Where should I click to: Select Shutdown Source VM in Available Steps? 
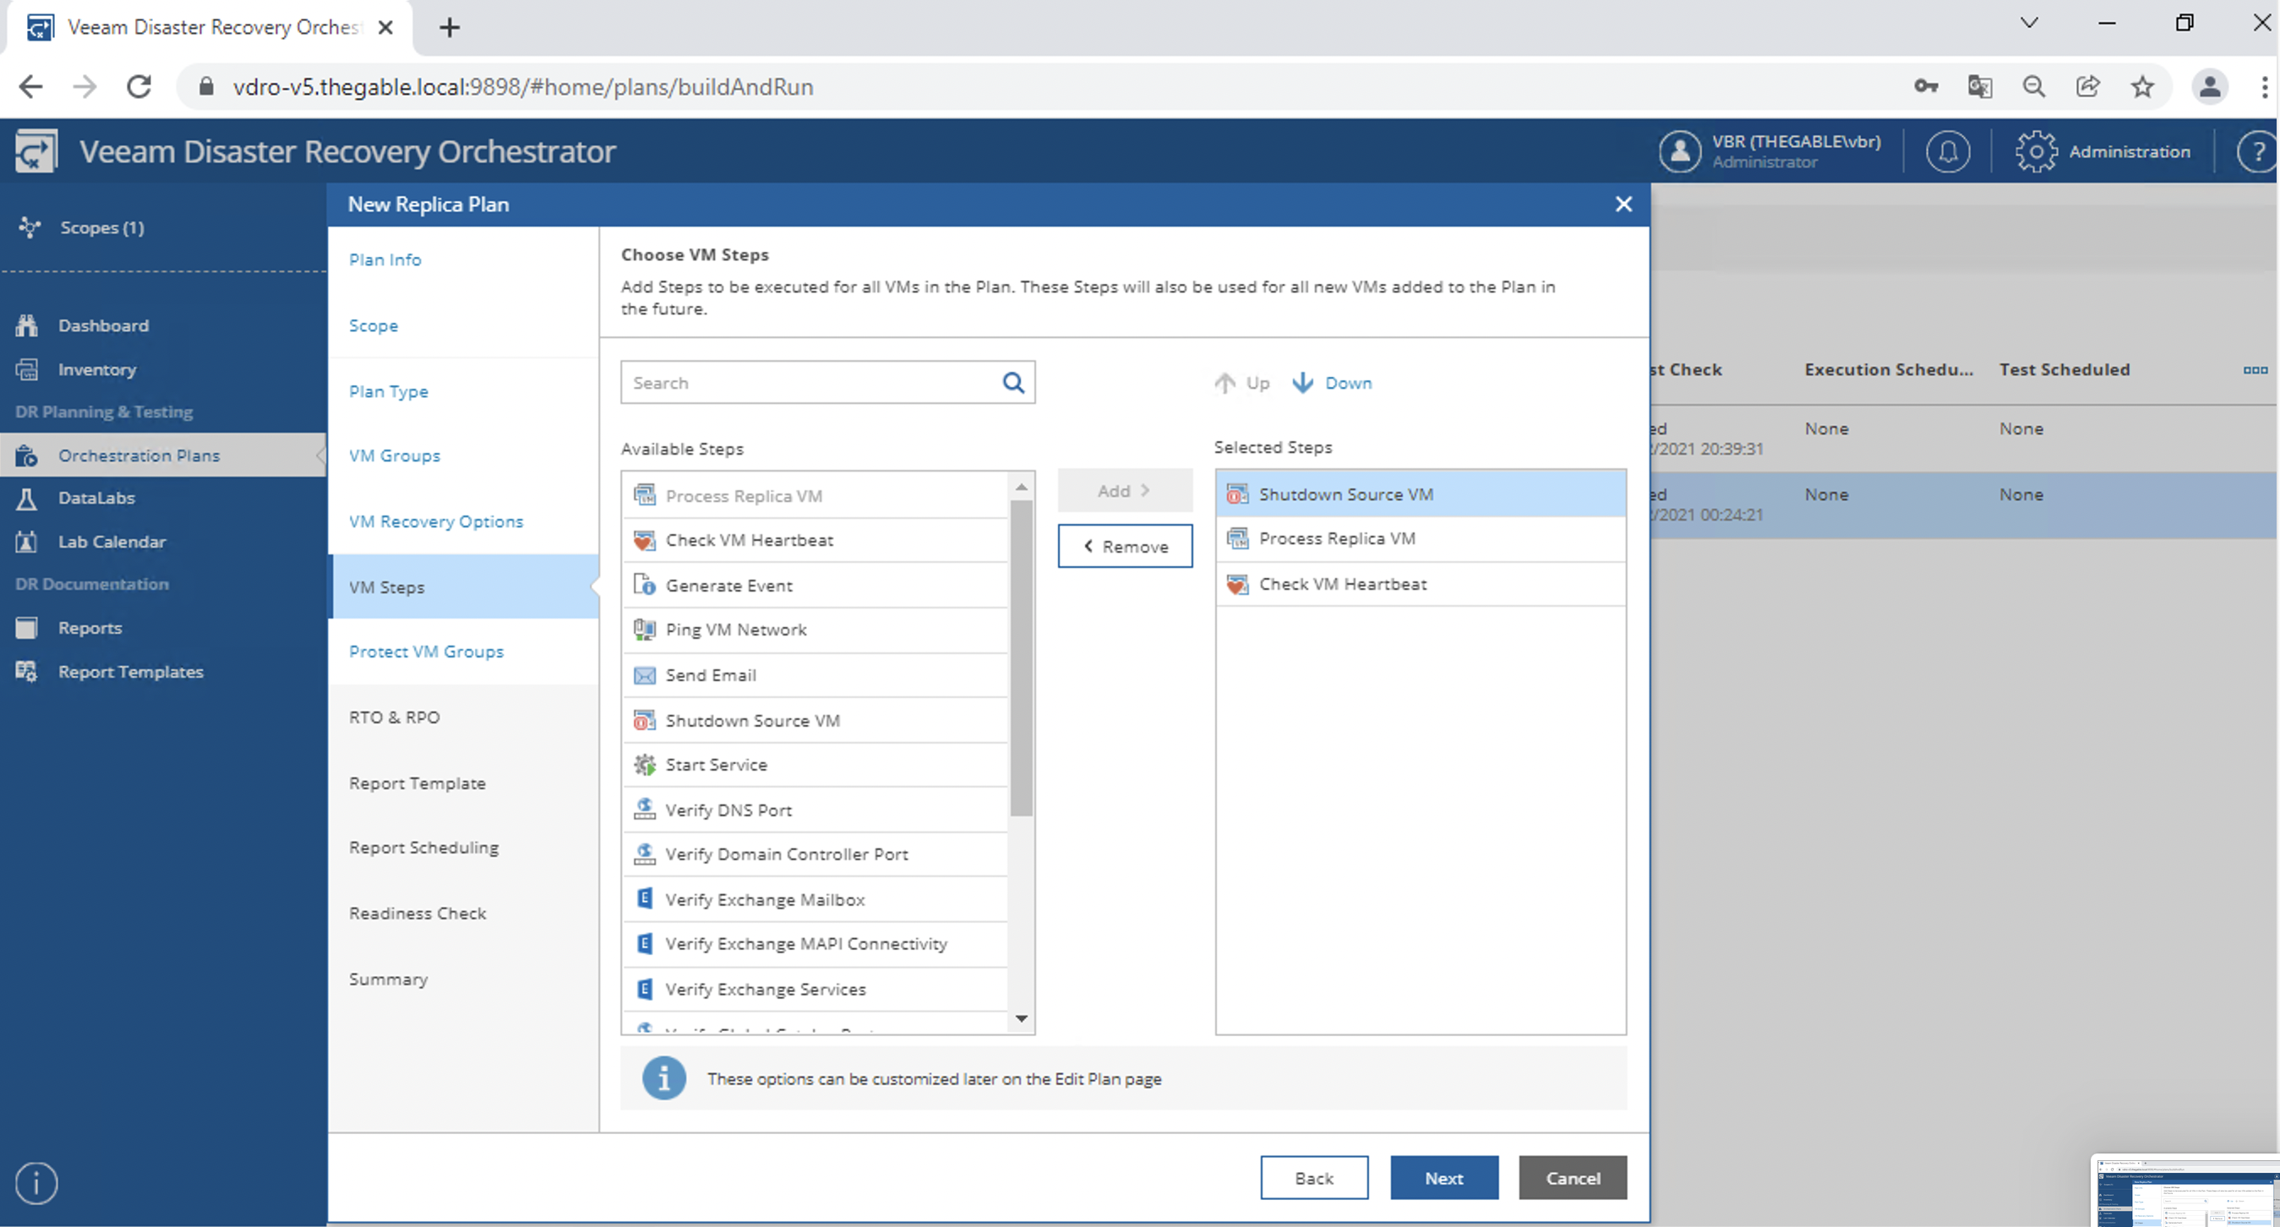tap(815, 721)
